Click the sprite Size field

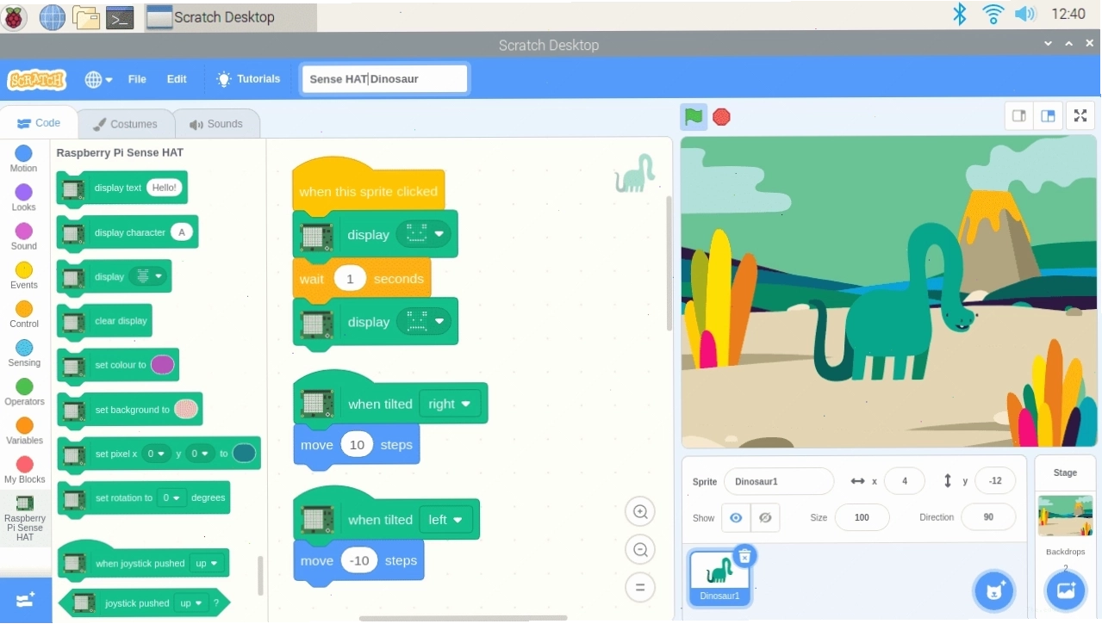point(862,517)
